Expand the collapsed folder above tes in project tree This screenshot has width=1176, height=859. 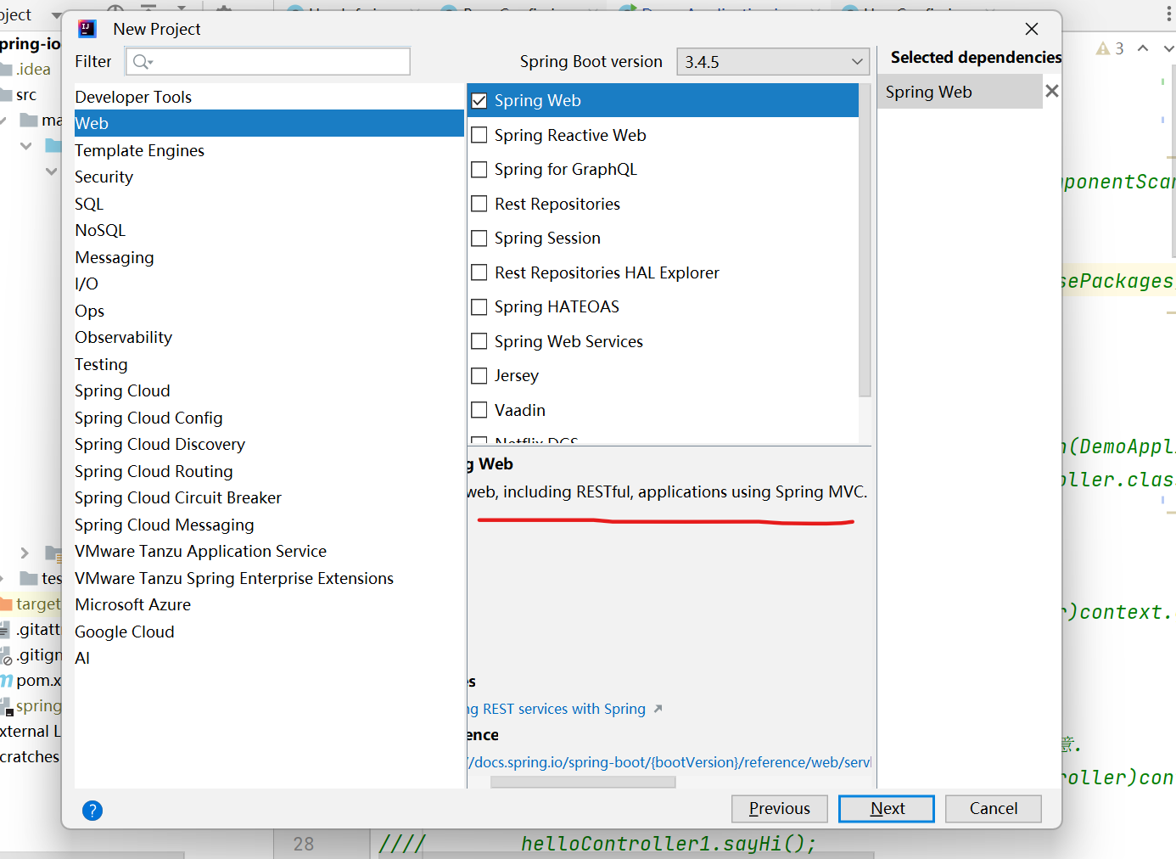click(x=25, y=553)
